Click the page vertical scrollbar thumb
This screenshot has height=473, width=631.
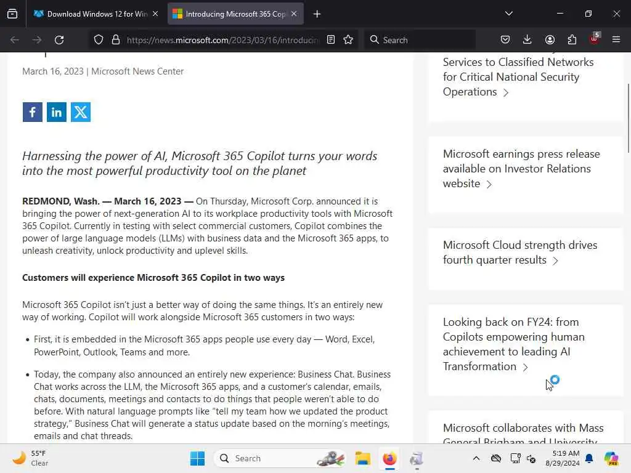629,118
